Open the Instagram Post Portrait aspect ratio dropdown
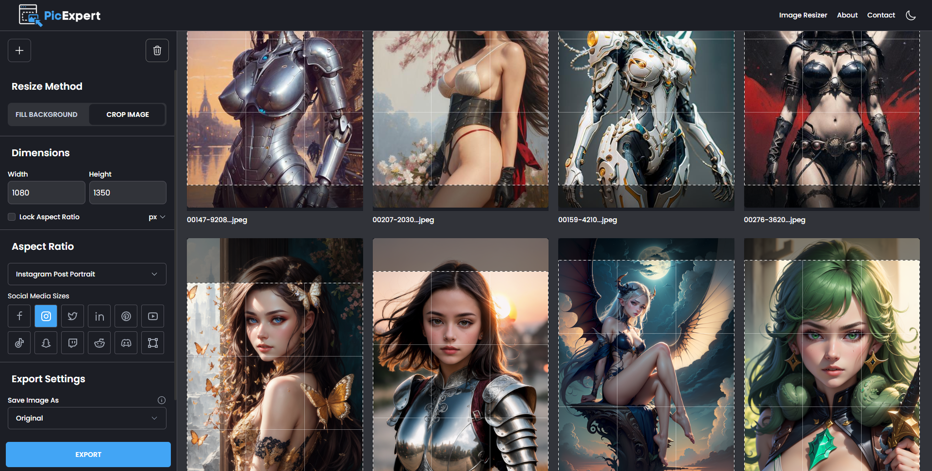 coord(87,274)
